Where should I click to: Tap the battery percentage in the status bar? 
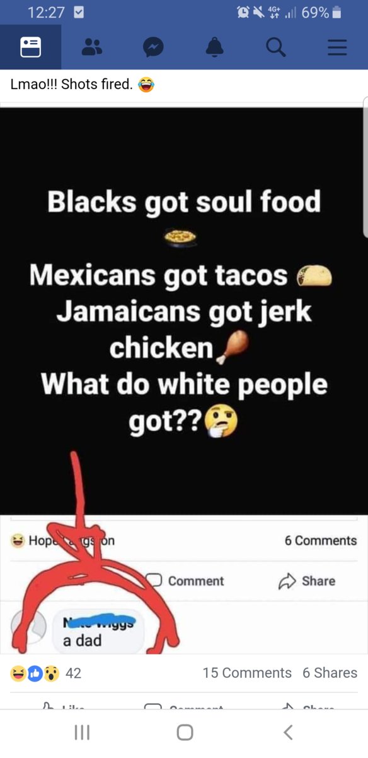[314, 12]
